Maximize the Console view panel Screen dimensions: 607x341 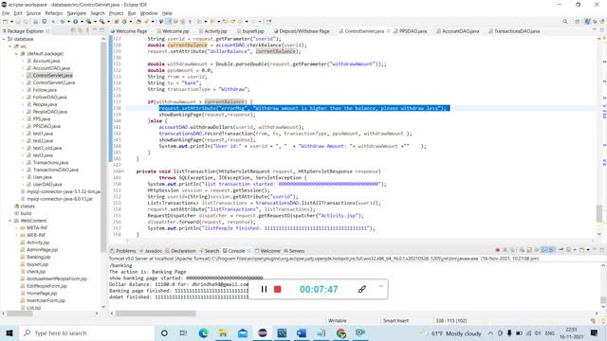pyautogui.click(x=602, y=250)
